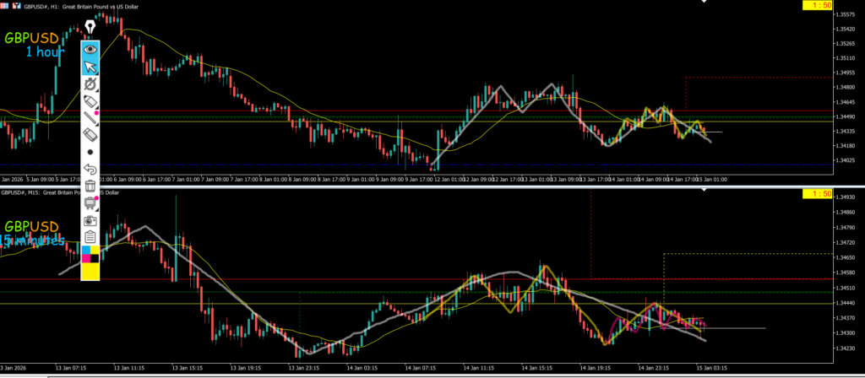Expand the crossed-circle tool sub-options corner
Screen dimensions: 865x378
point(98,92)
